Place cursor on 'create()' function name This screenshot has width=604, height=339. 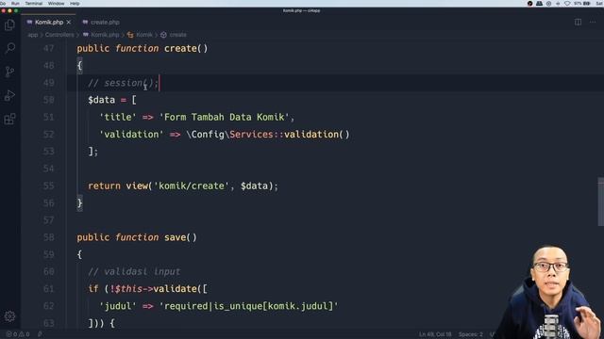(186, 49)
